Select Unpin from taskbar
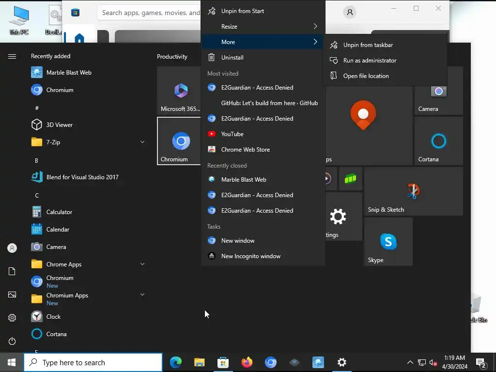 coord(385,45)
